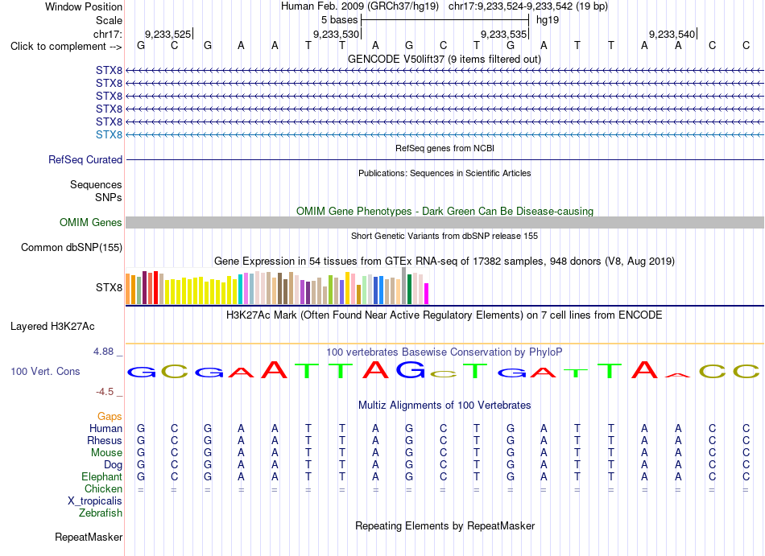Click the 9,233,525 position marker

[x=167, y=34]
